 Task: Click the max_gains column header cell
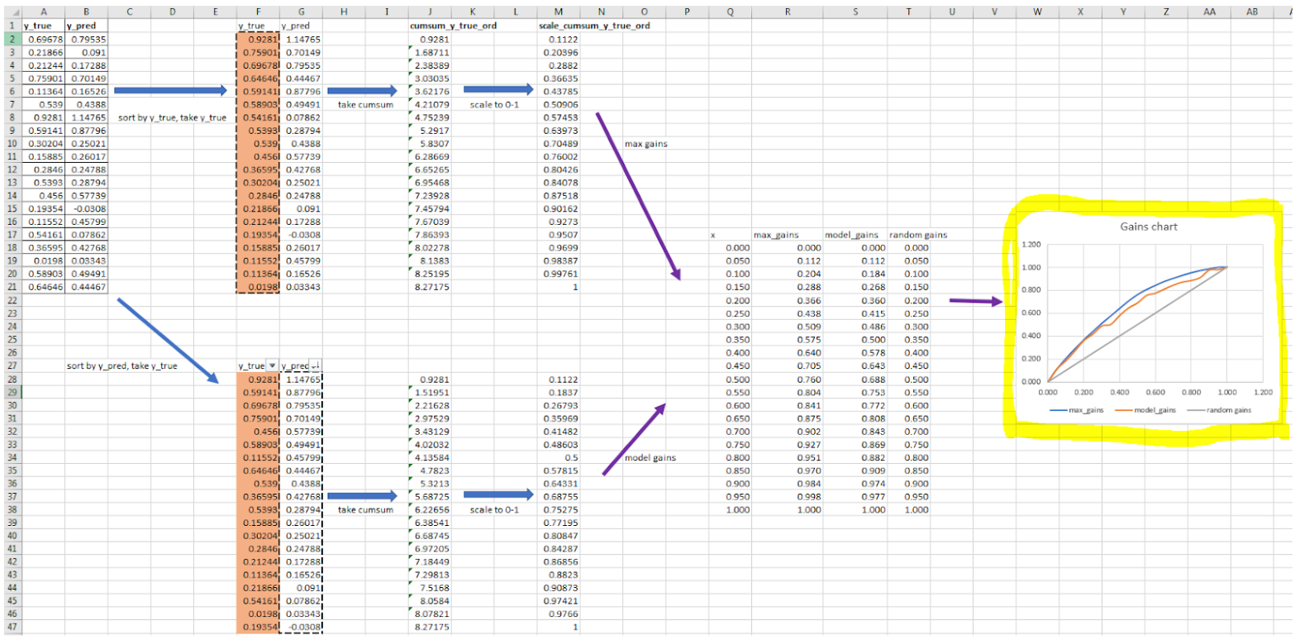(x=774, y=235)
